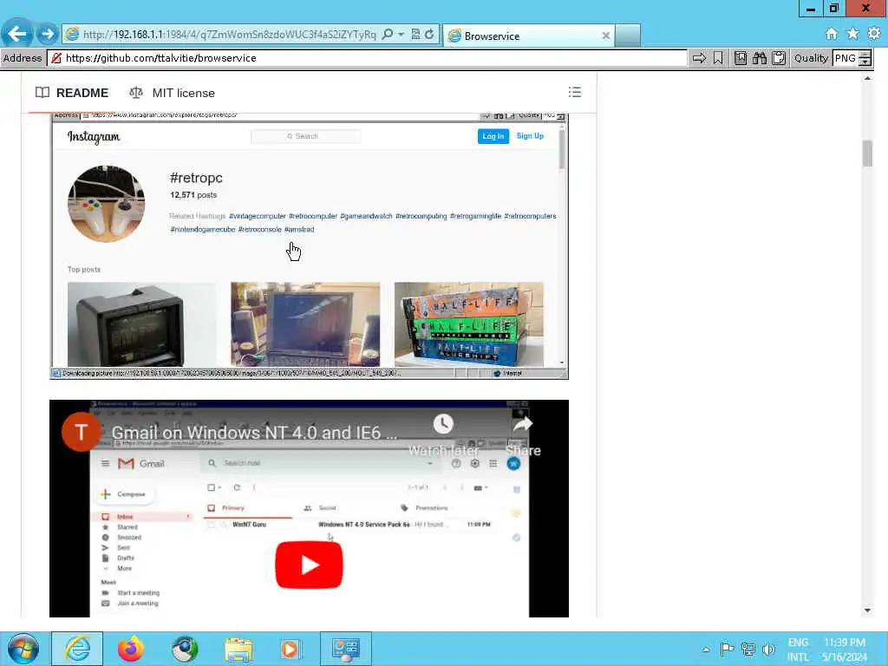Viewport: 888px width, 666px height.
Task: Open the Instagram #retropc screenshot image
Action: point(310,246)
